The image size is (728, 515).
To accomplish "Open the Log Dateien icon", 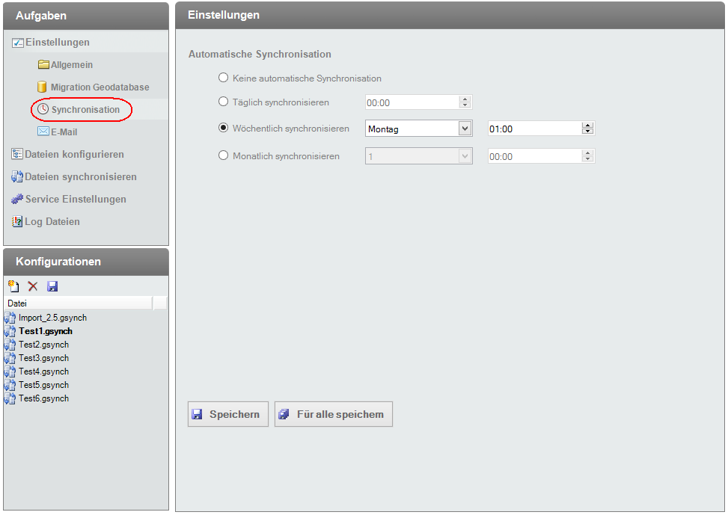I will (17, 222).
